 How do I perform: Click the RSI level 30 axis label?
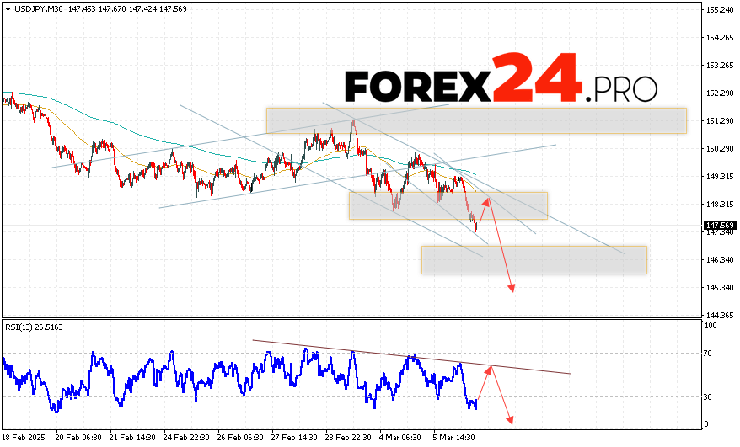tap(712, 396)
